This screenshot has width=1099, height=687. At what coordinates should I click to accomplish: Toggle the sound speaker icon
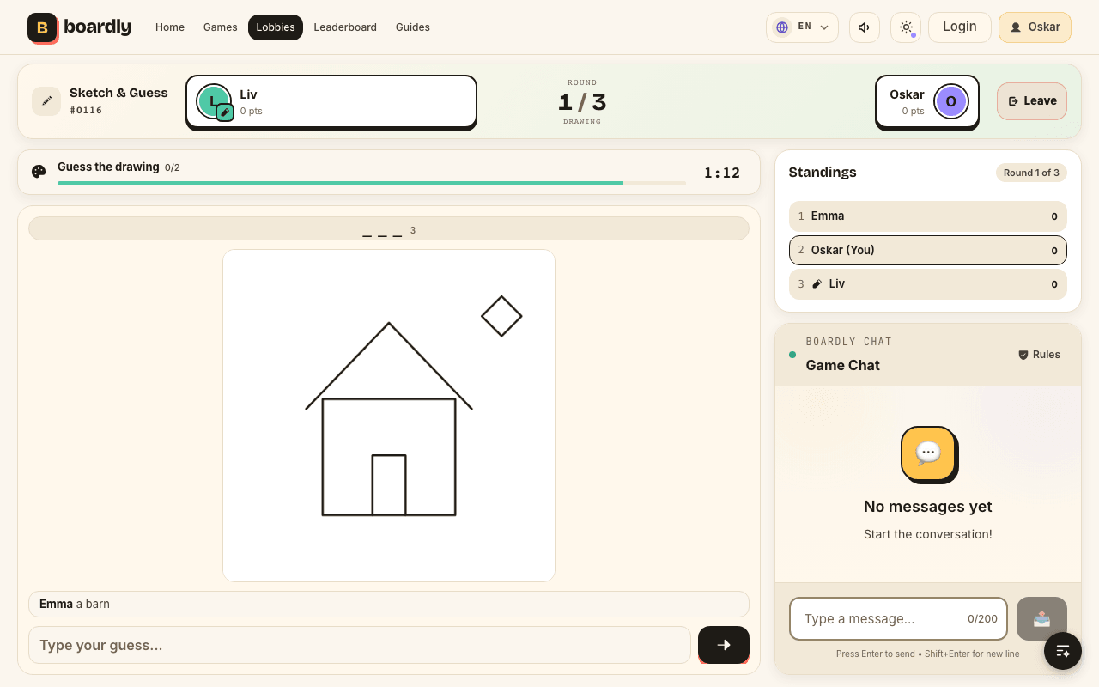click(865, 27)
